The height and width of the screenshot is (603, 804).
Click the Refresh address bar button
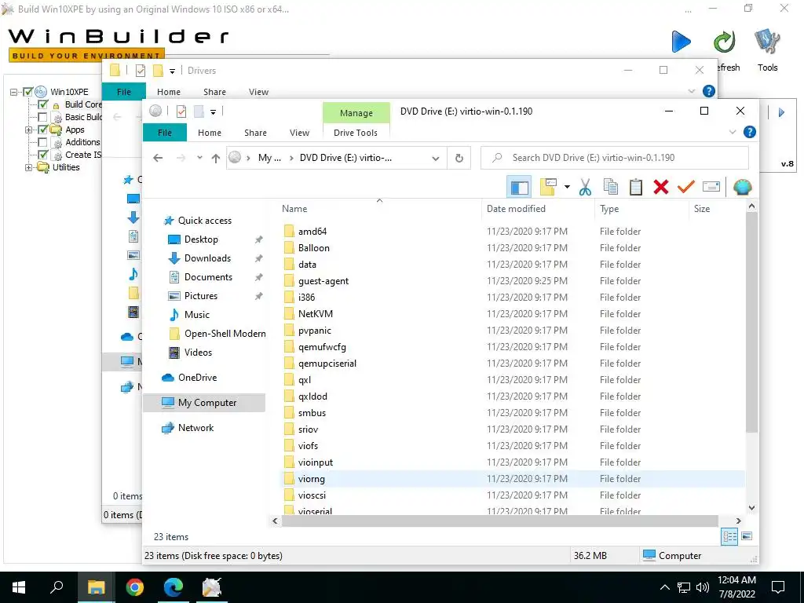pyautogui.click(x=459, y=158)
